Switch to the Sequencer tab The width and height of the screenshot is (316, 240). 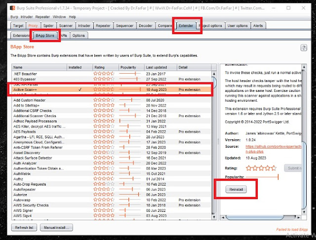pos(124,26)
